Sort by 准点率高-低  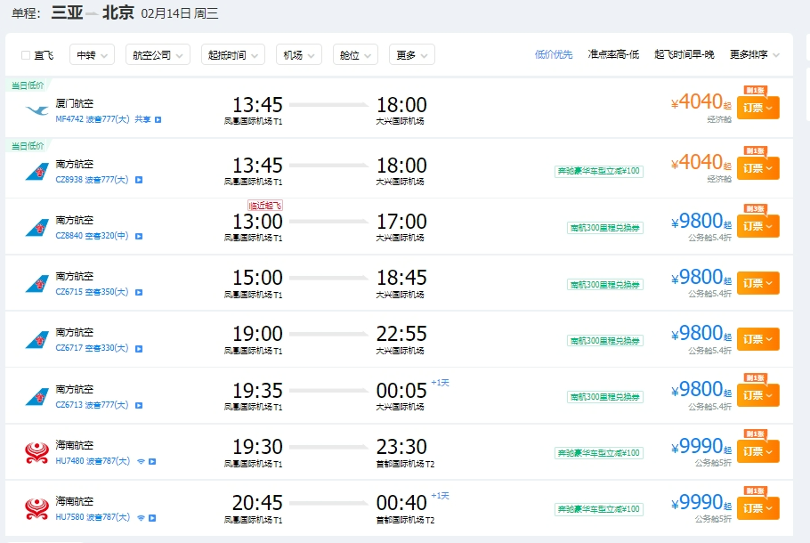pyautogui.click(x=613, y=54)
